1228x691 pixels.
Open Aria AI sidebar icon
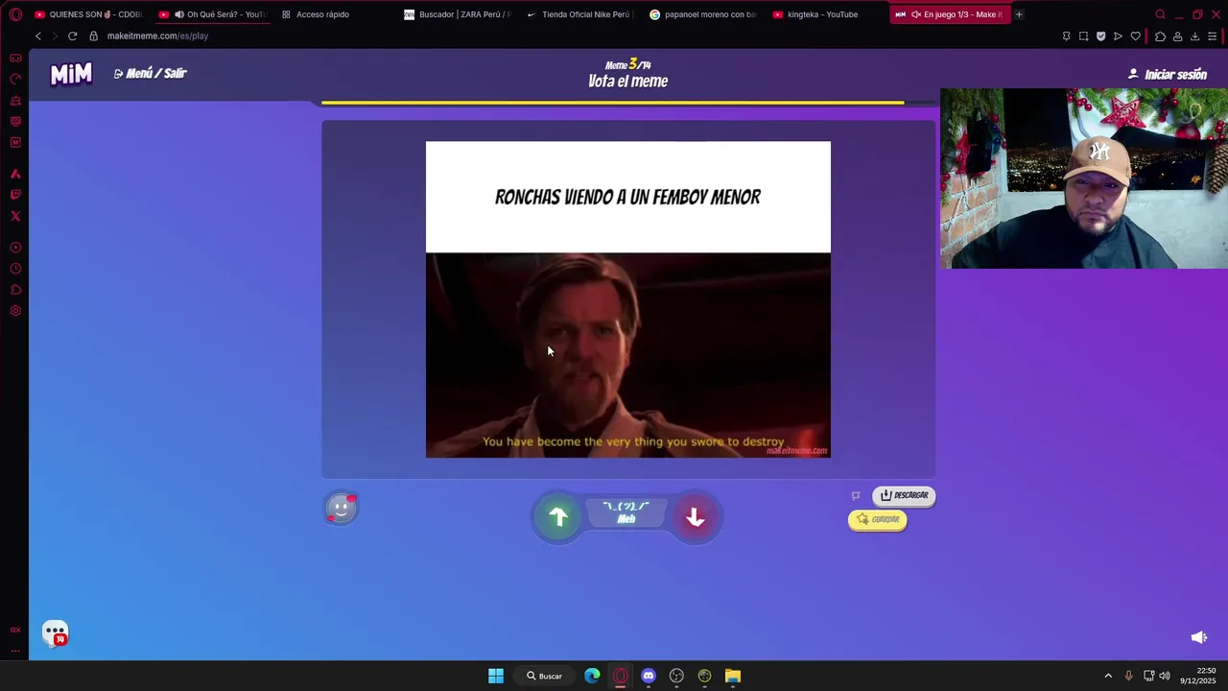[15, 174]
